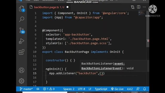Split the editor to the right
Image resolution: width=165 pixels, height=93 pixels.
click(x=138, y=7)
